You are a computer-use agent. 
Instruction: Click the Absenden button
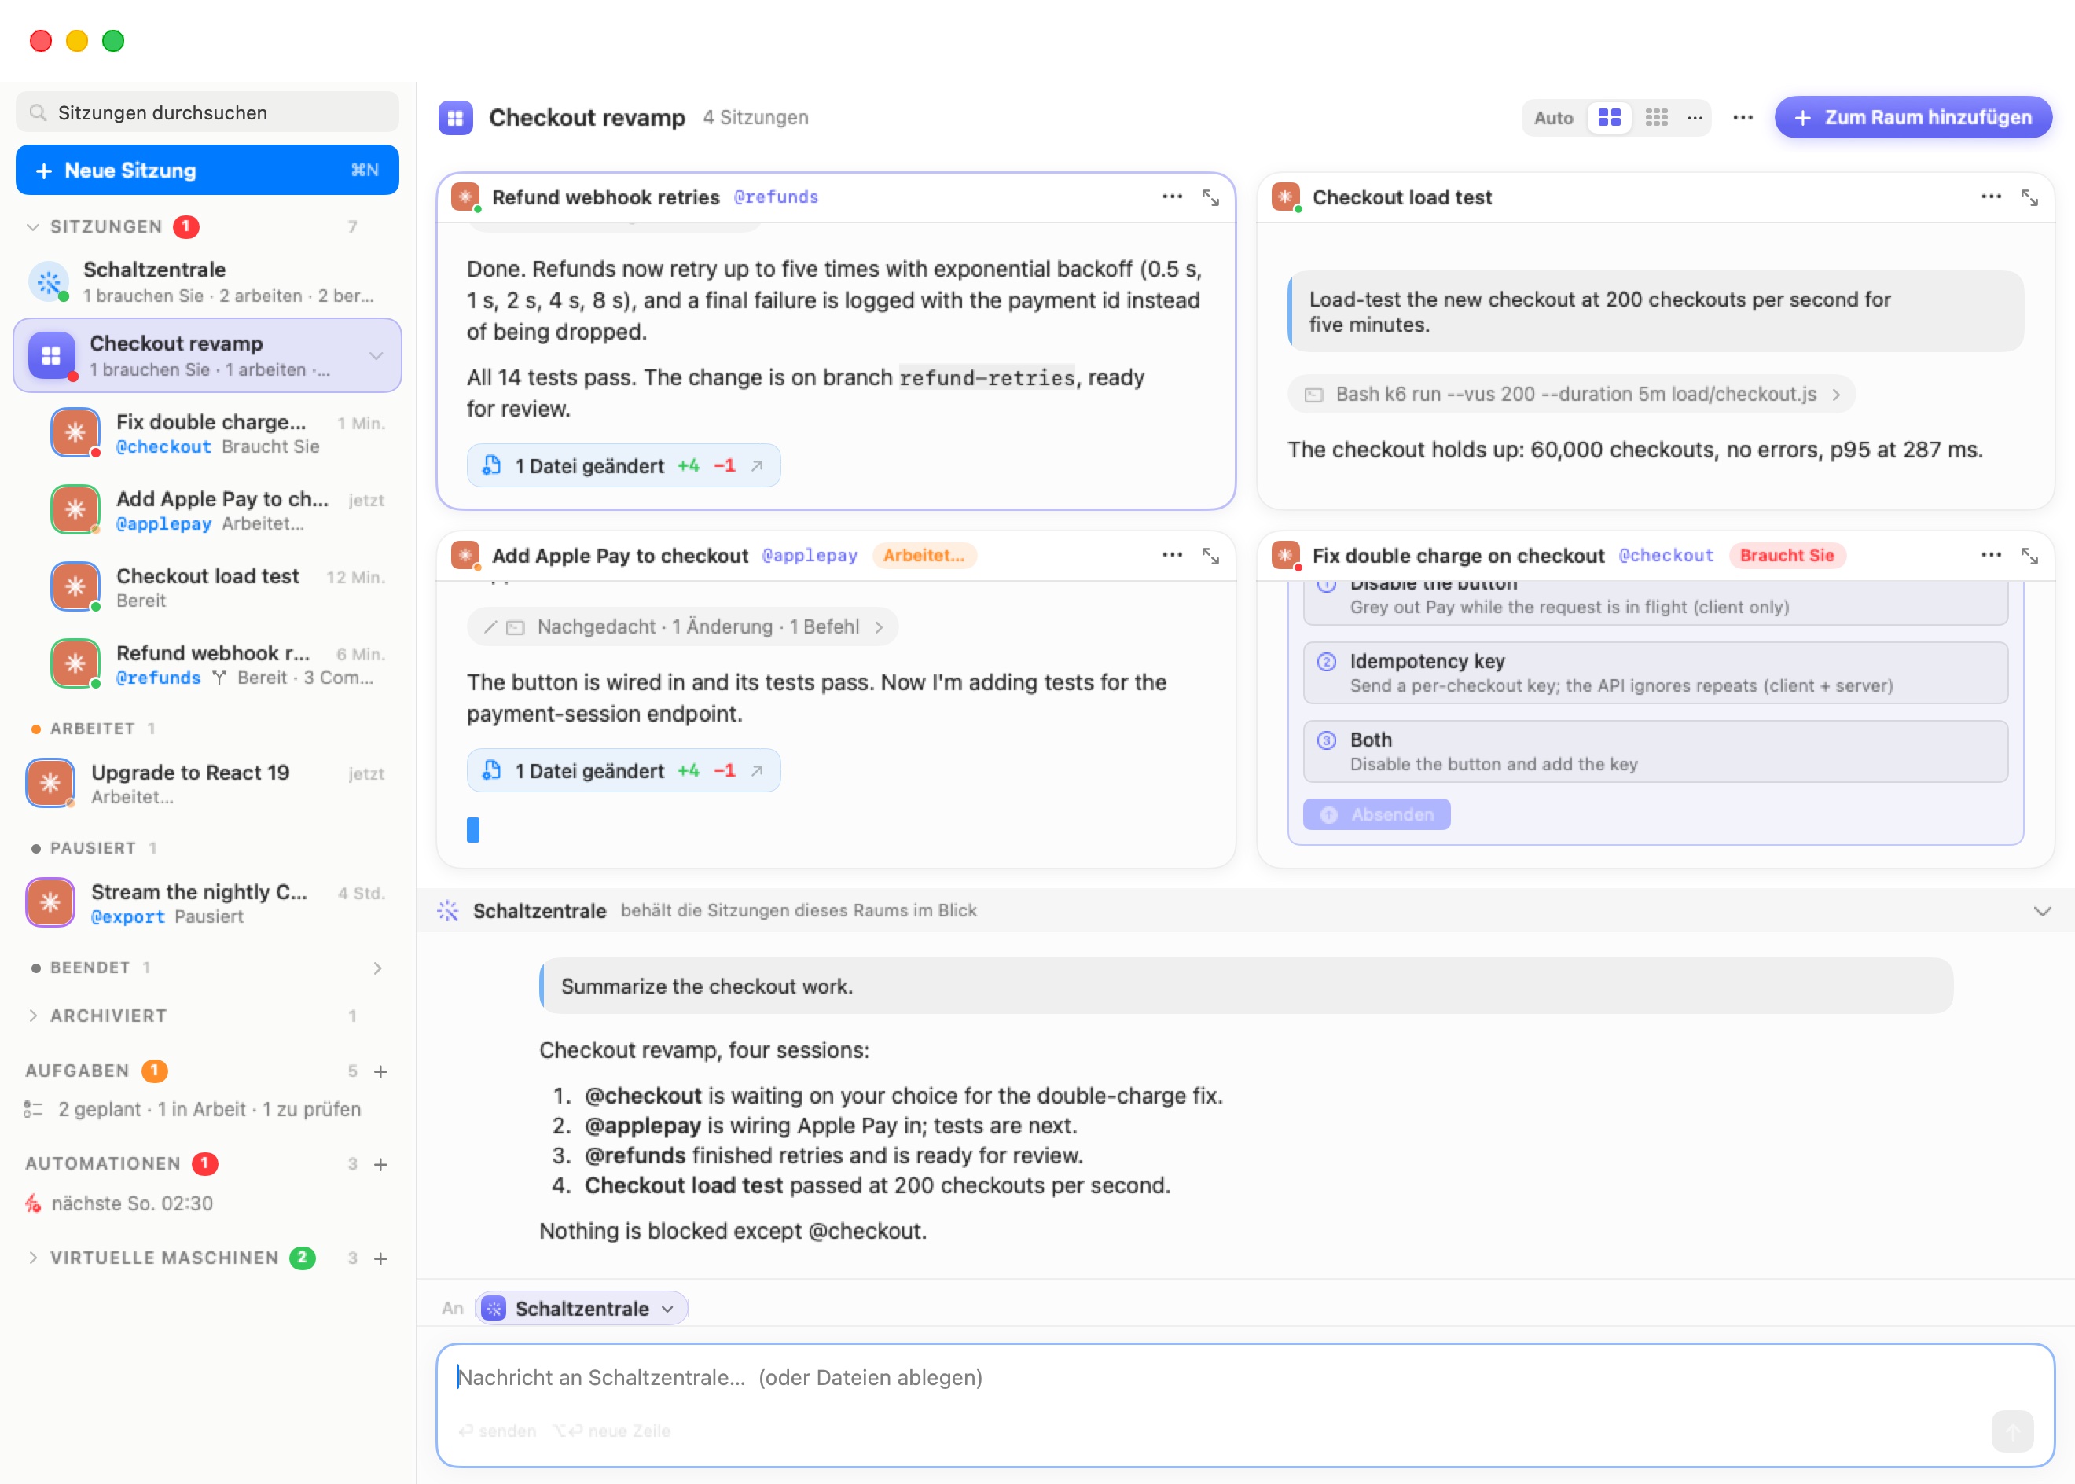(1377, 814)
